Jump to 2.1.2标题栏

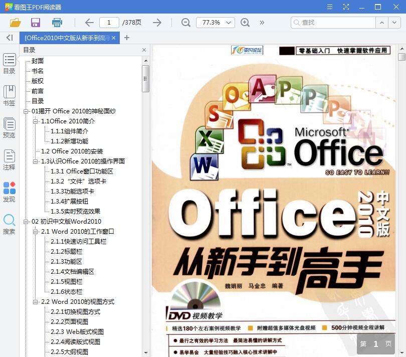click(x=66, y=252)
